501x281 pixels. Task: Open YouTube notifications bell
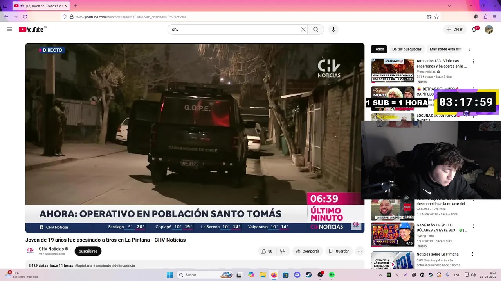(x=474, y=29)
